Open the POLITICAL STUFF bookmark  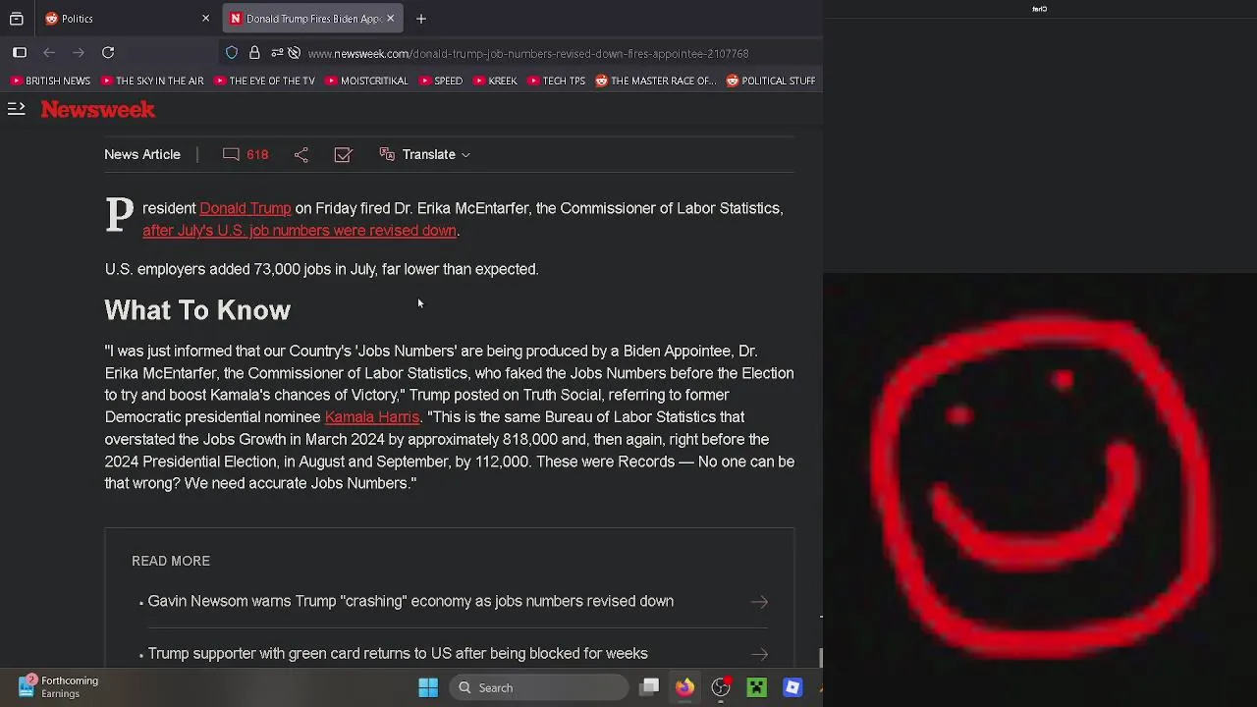pos(771,81)
